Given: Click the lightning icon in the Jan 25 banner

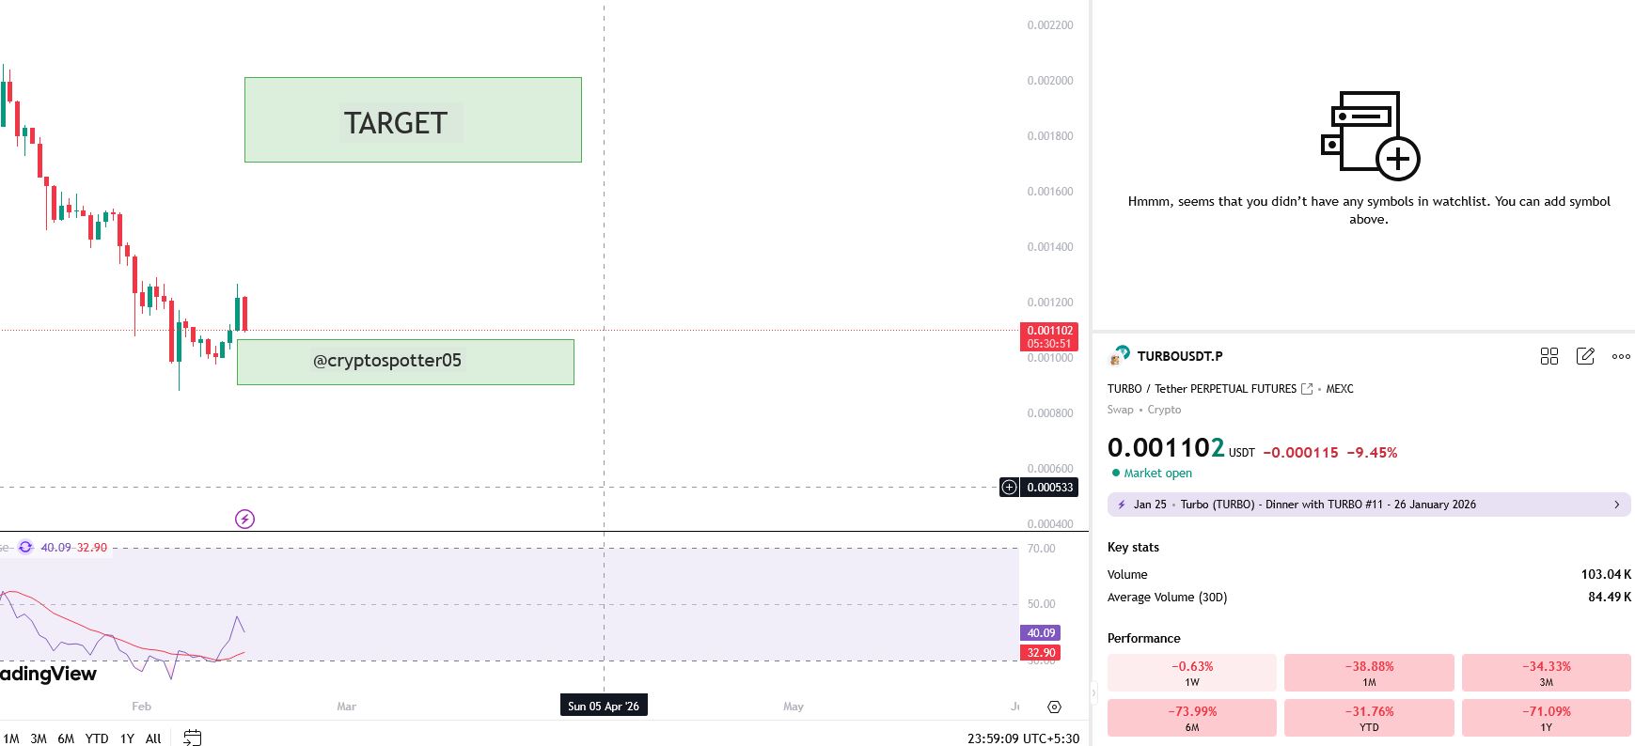Looking at the screenshot, I should click(x=1121, y=505).
